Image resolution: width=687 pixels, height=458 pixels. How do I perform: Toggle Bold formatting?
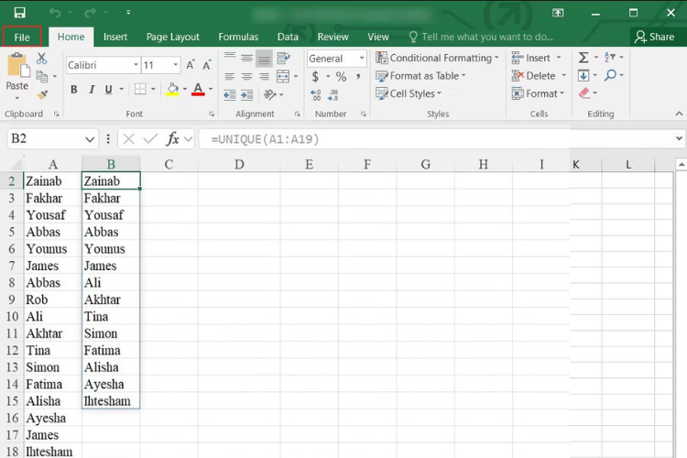74,90
